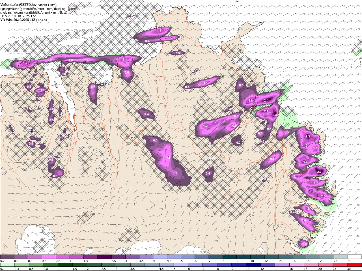This screenshot has height=271, width=362.
Task: Click the 2.1 precipitation value on the map
Action: tap(266, 111)
